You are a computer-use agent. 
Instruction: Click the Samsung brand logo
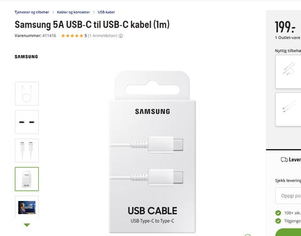coord(26,57)
